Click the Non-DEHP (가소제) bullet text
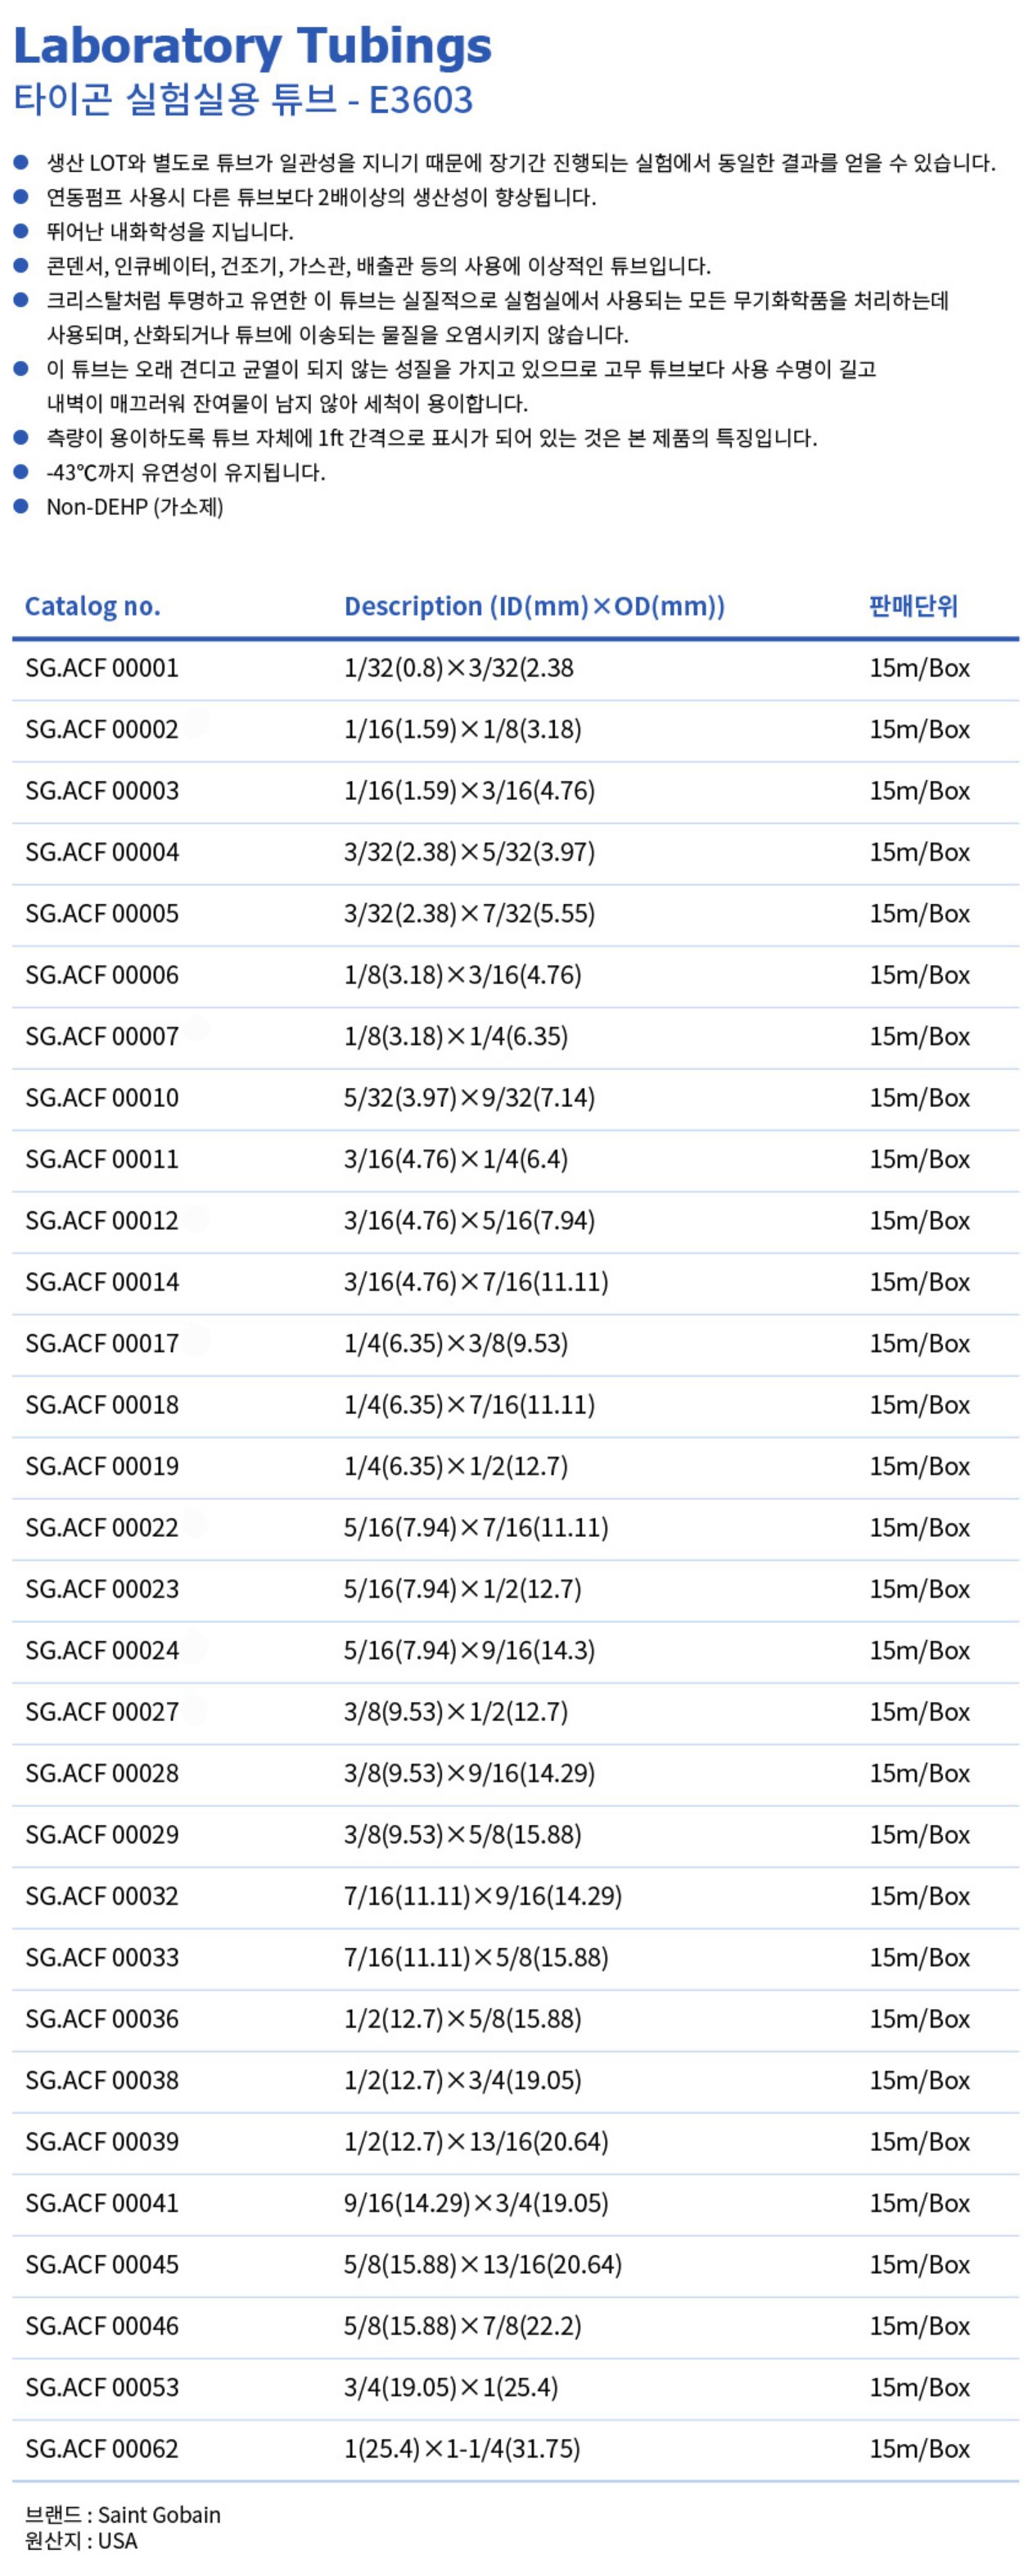The width and height of the screenshot is (1033, 2576). 135,507
